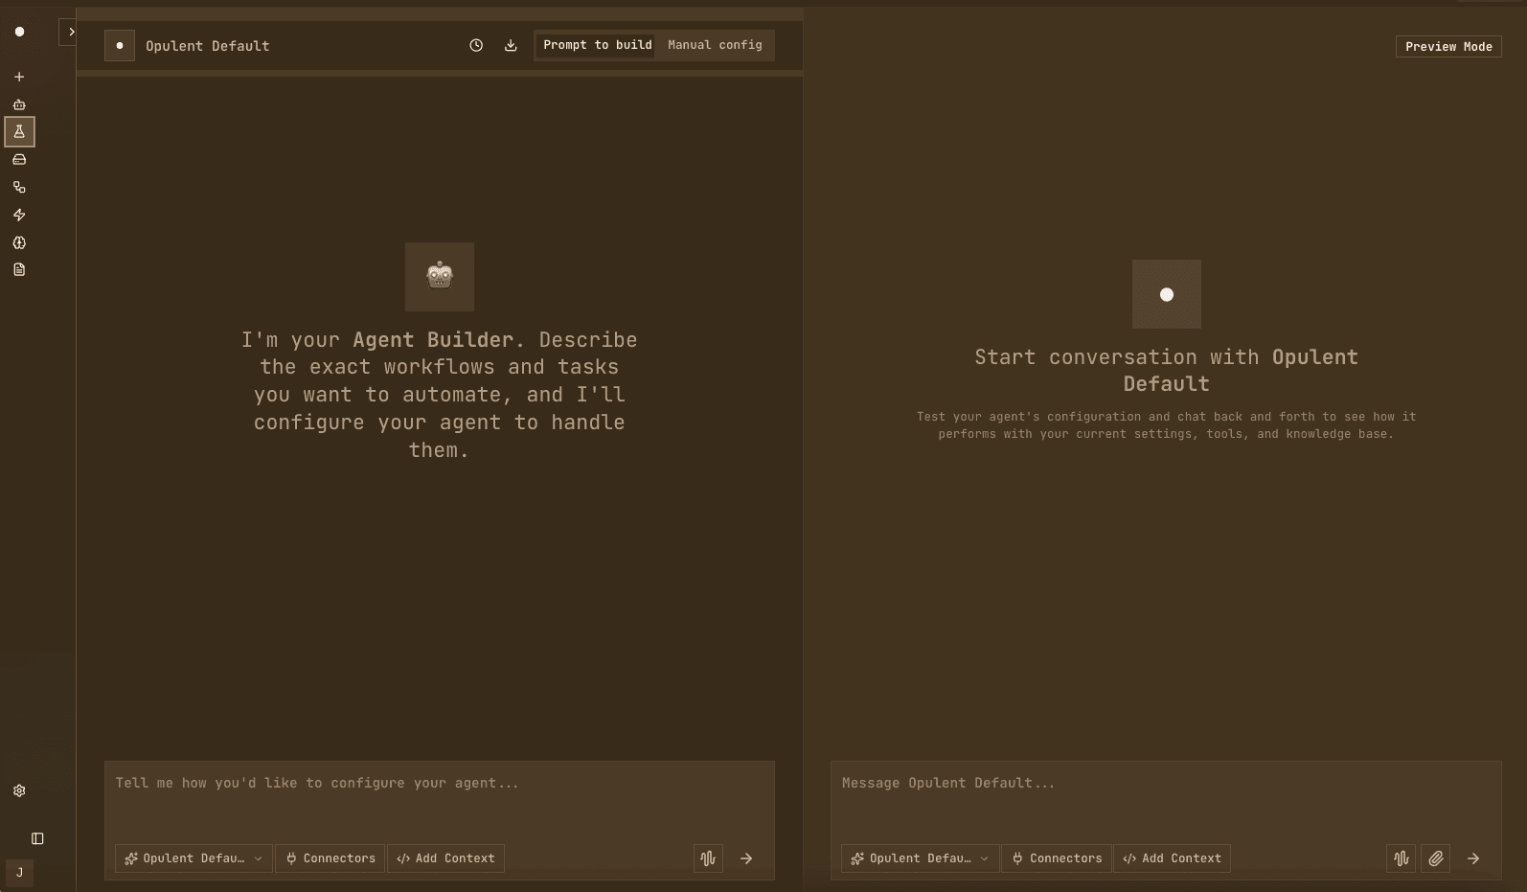This screenshot has width=1527, height=892.
Task: Open the document icon in the sidebar
Action: point(19,269)
